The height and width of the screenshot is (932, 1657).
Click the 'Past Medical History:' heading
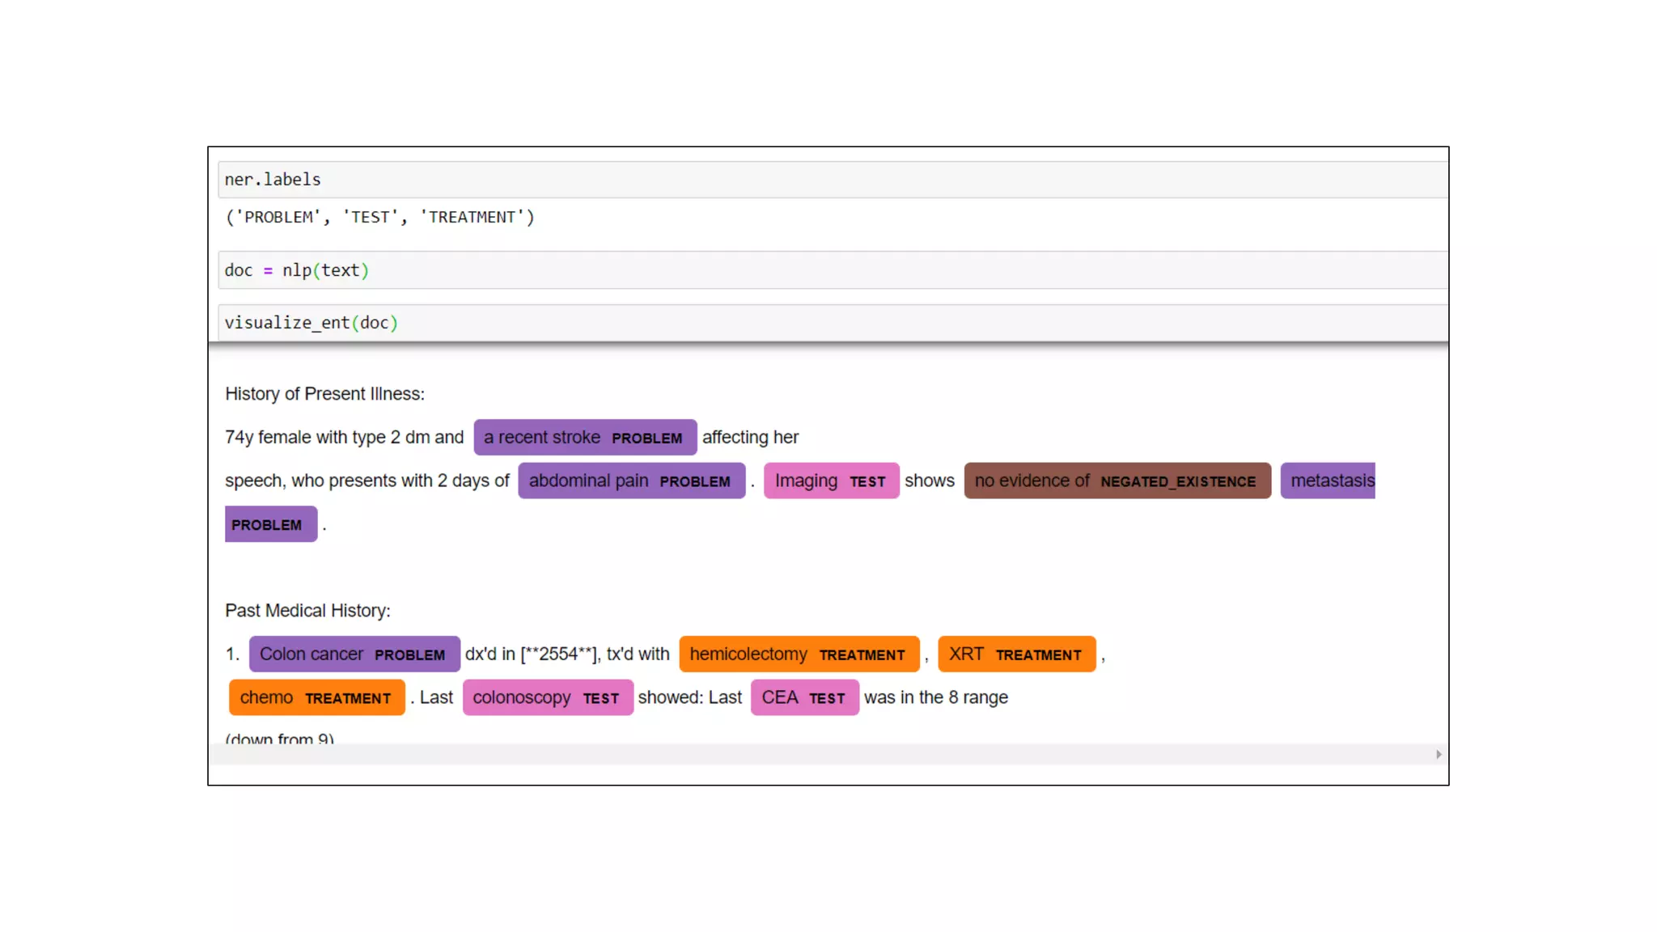coord(307,611)
